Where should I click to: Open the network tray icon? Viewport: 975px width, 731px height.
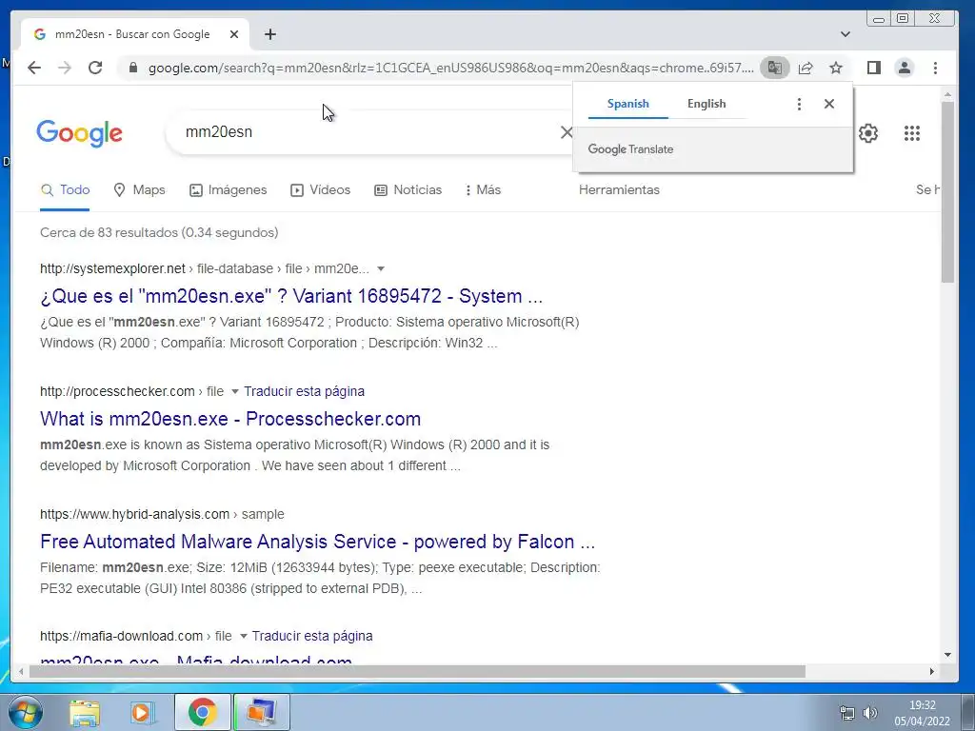click(846, 712)
